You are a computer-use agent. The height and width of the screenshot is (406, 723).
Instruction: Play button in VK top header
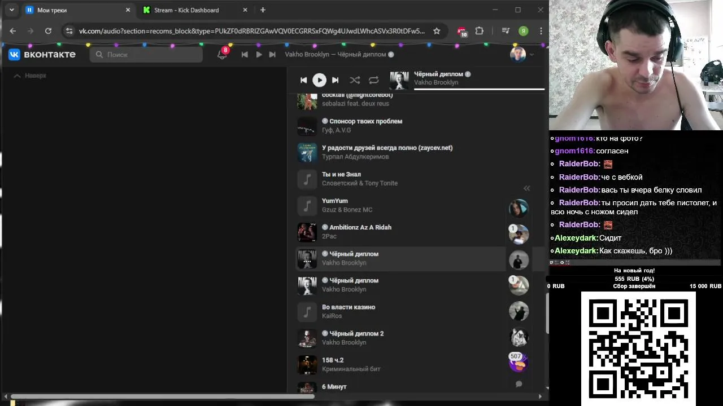point(259,55)
